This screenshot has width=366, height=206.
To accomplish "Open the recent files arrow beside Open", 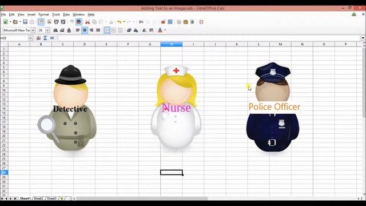I will [20, 22].
